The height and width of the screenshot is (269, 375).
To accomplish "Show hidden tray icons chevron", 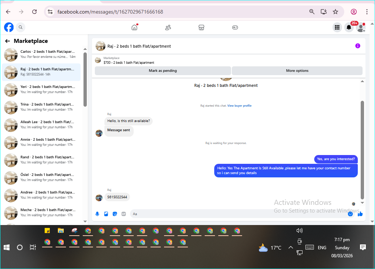I will [x=290, y=247].
